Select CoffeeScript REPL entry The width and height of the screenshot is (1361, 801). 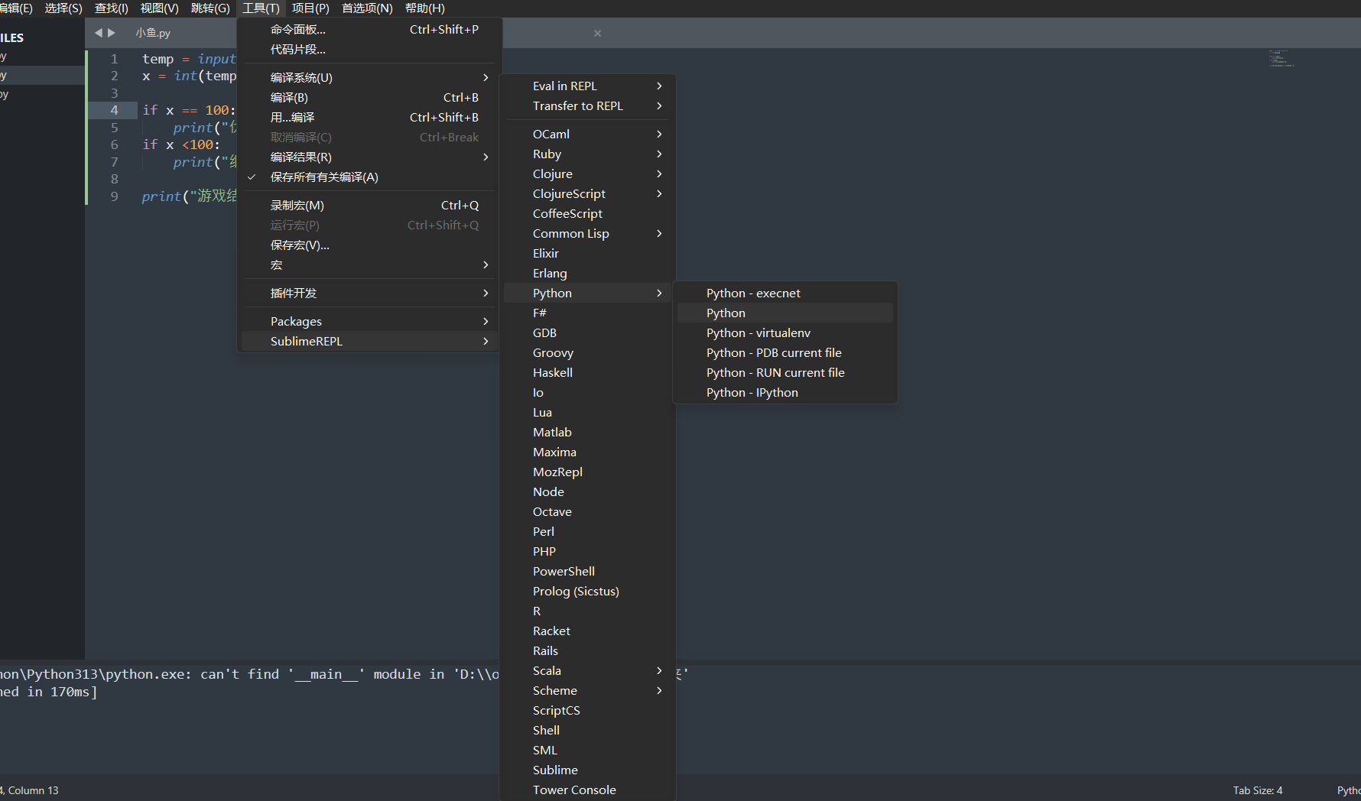(587, 214)
